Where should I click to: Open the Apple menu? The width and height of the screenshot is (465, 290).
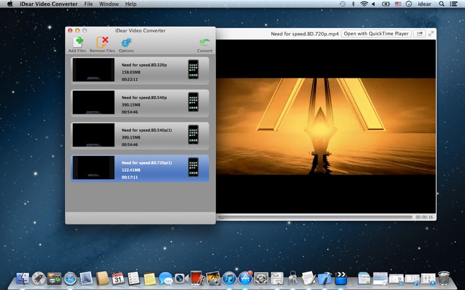[x=10, y=4]
